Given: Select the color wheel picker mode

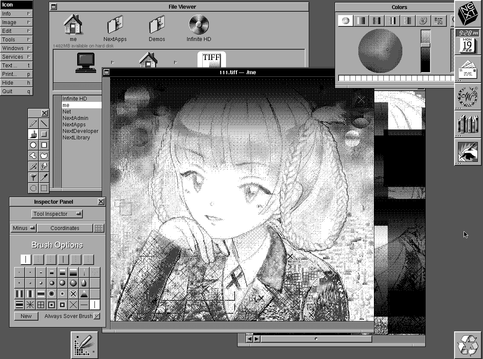Looking at the screenshot, I should 345,21.
